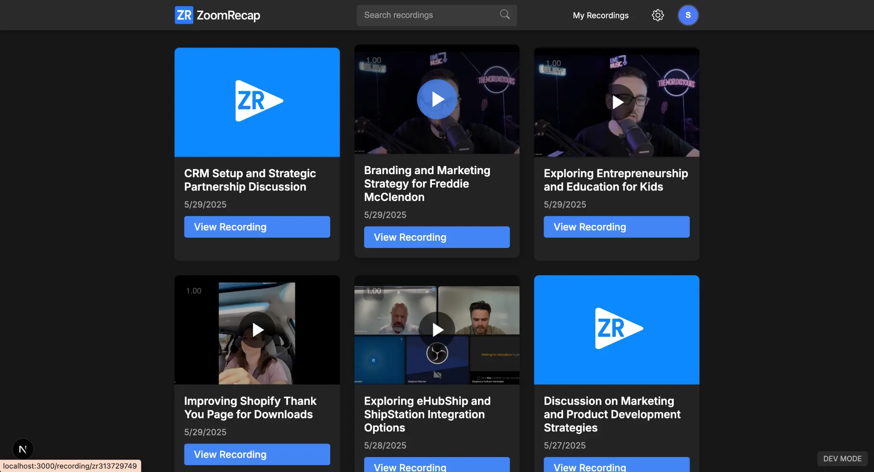
Task: Play the Exploring Entrepreneurship recording preview
Action: (616, 102)
